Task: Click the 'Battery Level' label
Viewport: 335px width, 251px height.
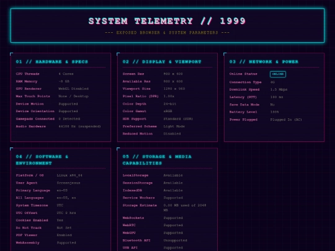Action: click(x=243, y=112)
